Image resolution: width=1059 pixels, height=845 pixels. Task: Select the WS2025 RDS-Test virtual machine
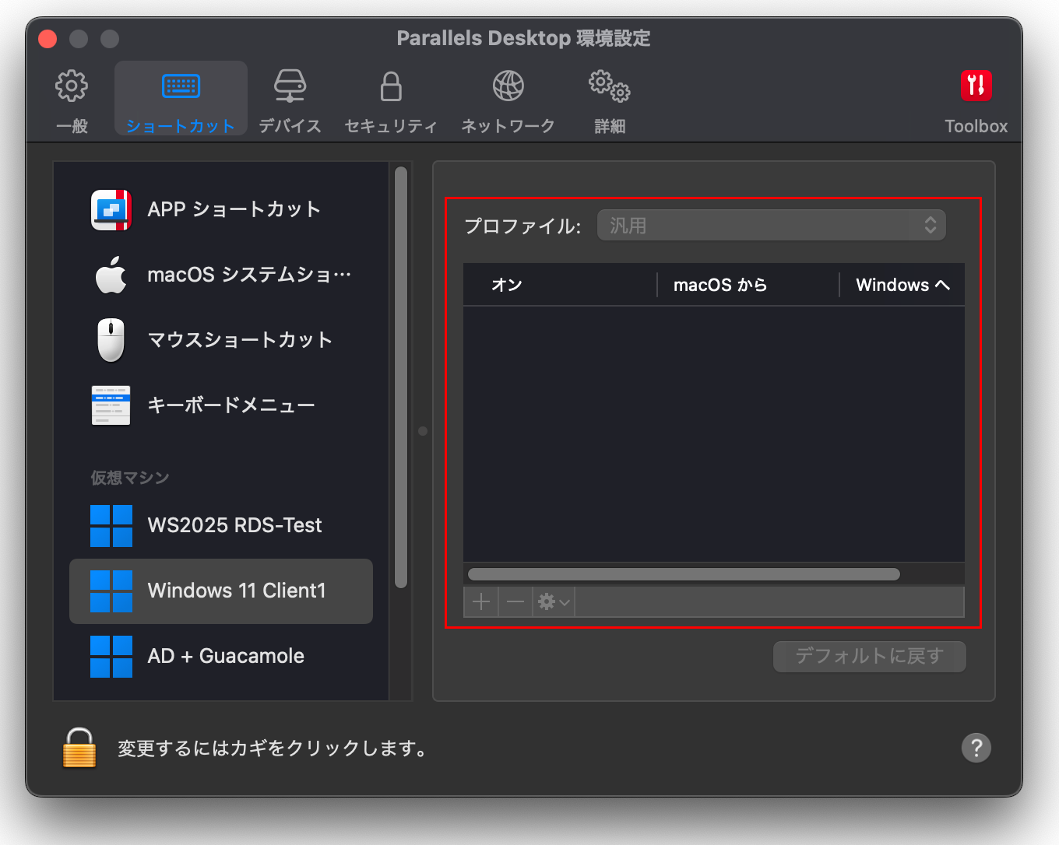click(x=221, y=525)
